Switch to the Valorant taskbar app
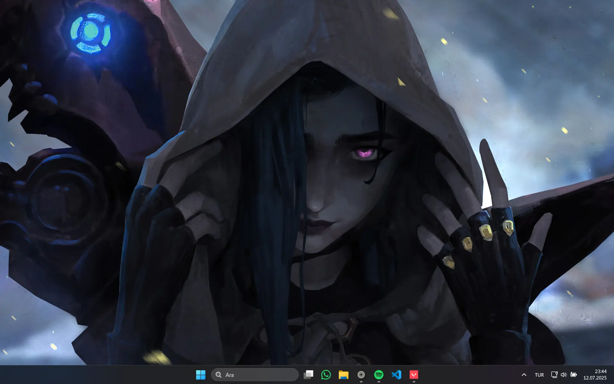The height and width of the screenshot is (384, 614). coord(414,375)
